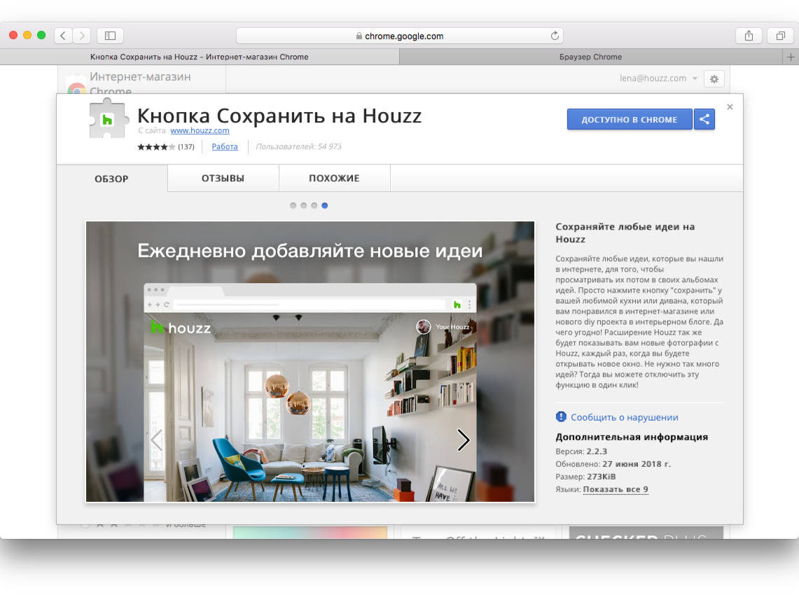This screenshot has height=595, width=799.
Task: Click the settings gear on the Web Store page
Action: point(714,79)
